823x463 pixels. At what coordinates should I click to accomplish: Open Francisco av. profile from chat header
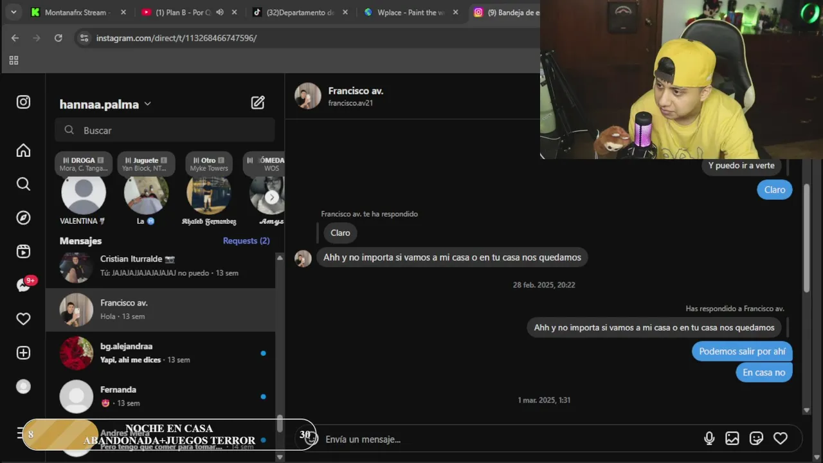356,91
